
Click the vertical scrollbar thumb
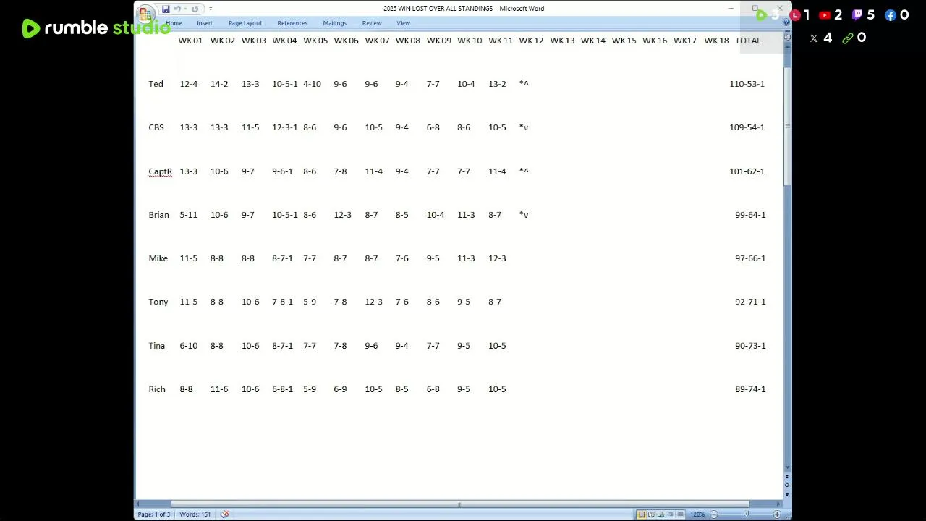(x=786, y=127)
